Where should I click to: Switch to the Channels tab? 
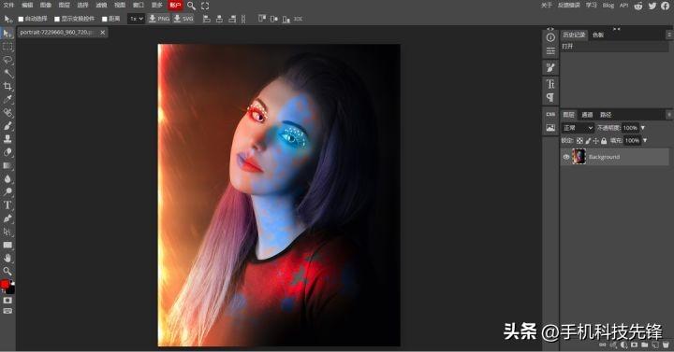(587, 115)
